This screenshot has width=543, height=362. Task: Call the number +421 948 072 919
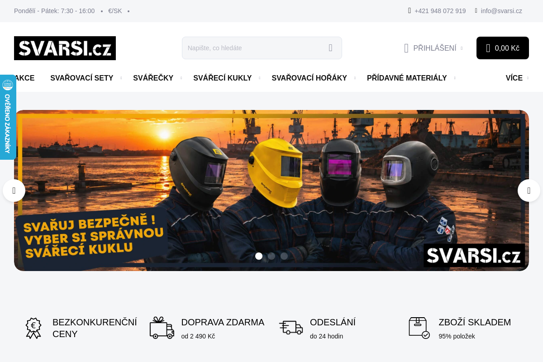point(440,11)
